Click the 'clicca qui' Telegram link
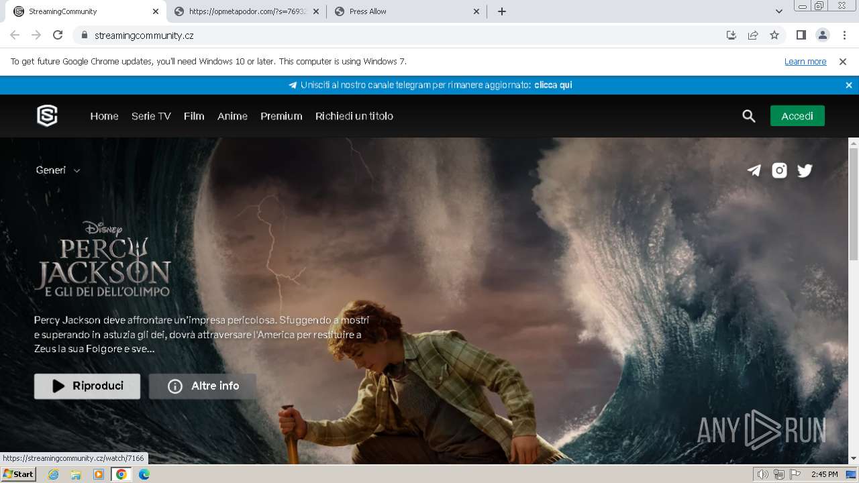 (x=553, y=85)
